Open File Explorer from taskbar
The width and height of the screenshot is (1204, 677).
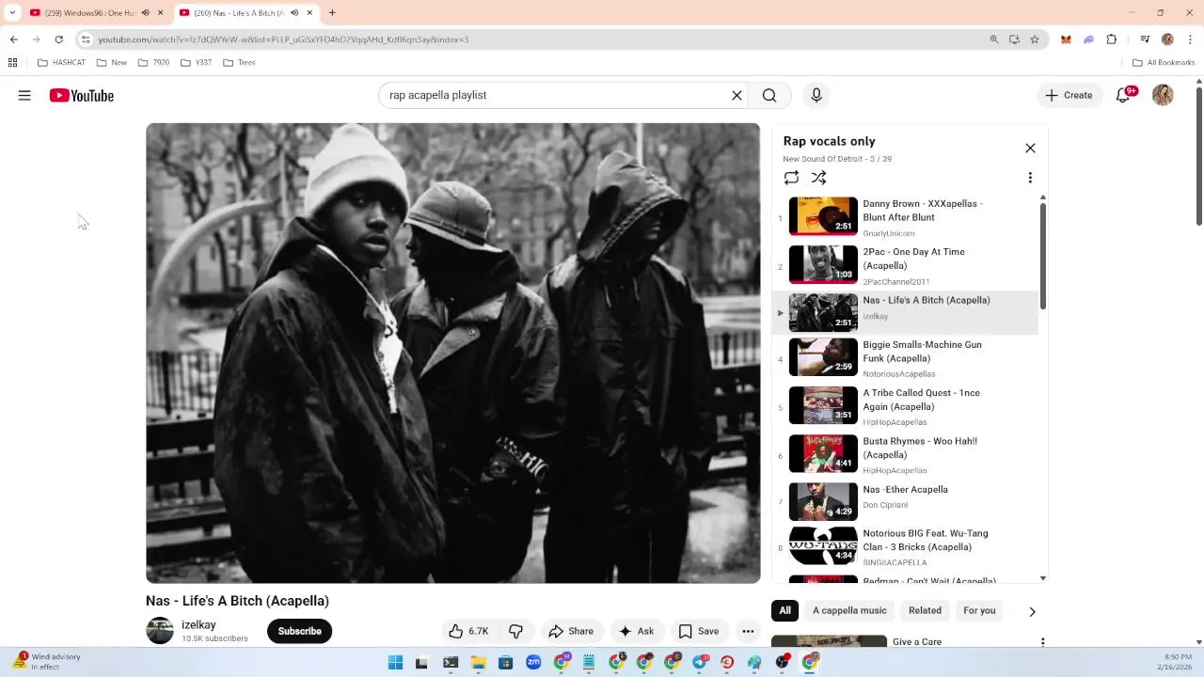tap(478, 663)
